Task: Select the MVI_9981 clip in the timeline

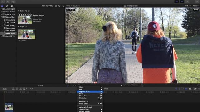Action: pyautogui.click(x=9, y=107)
